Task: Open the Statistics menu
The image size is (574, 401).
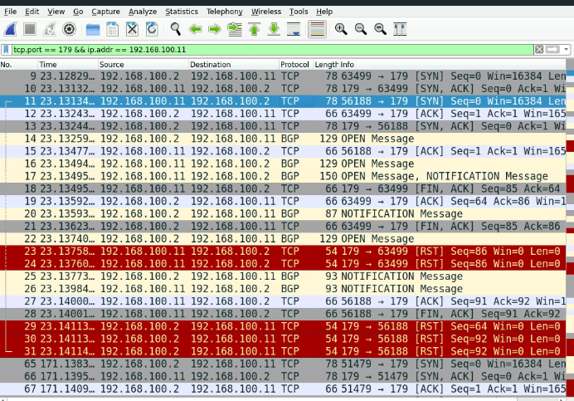Action: 182,12
